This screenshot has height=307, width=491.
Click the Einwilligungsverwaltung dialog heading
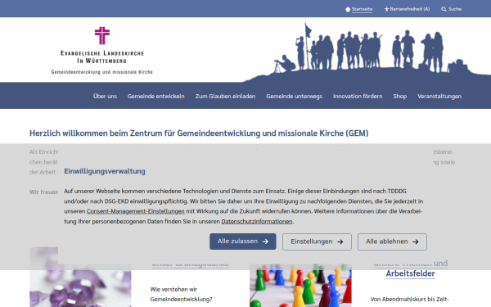tap(105, 171)
